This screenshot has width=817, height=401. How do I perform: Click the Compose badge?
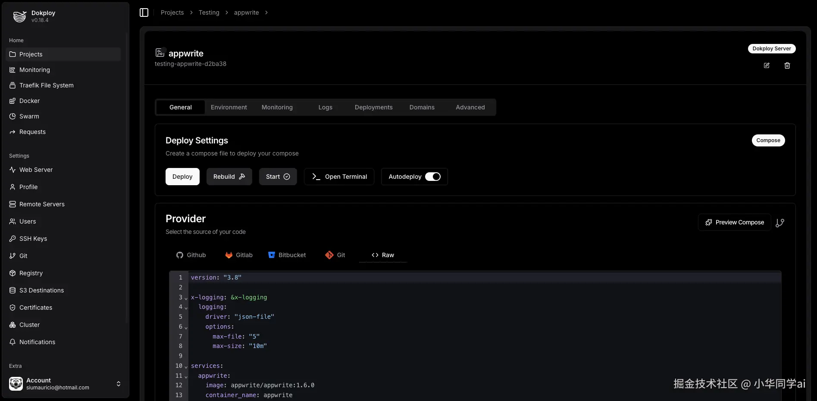768,140
